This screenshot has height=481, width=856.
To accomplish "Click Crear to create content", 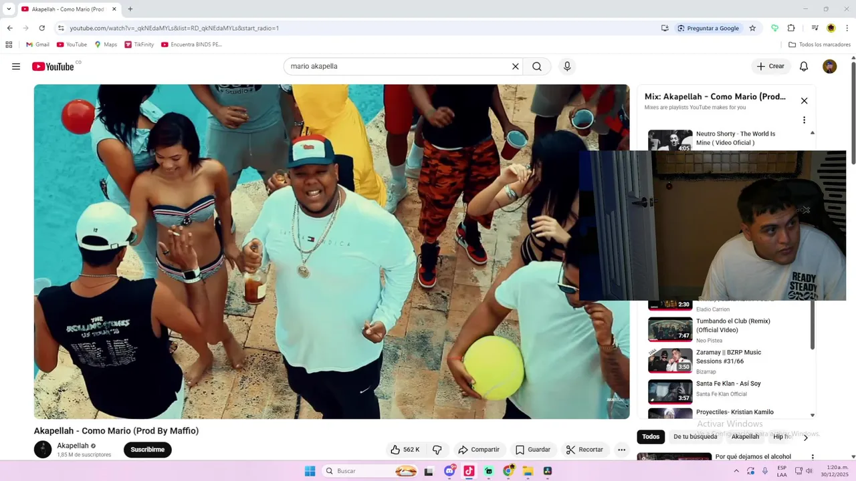I will (770, 66).
